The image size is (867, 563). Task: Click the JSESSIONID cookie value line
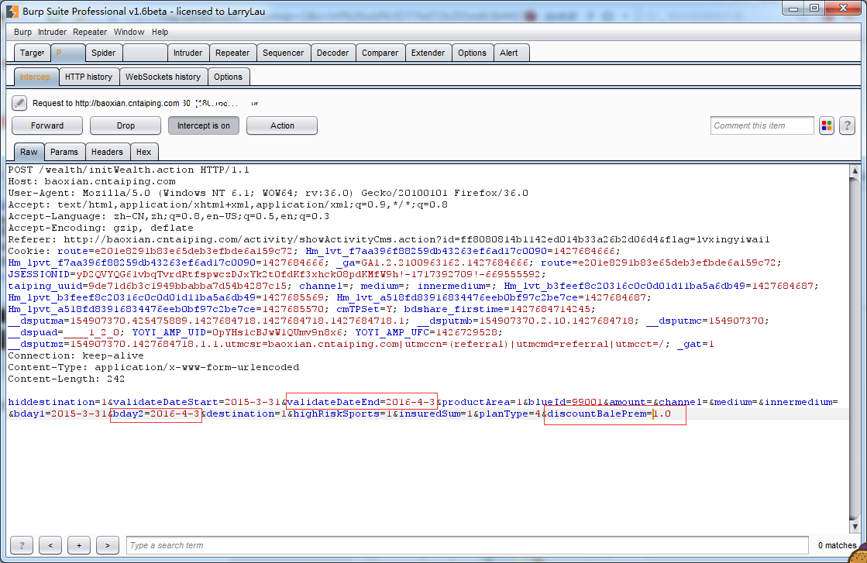tap(277, 274)
